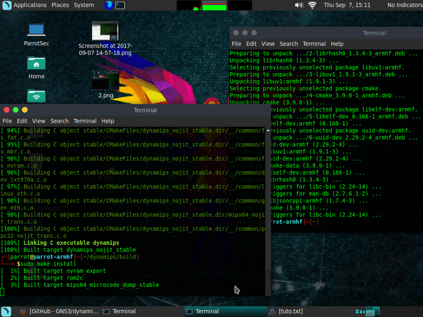Open Search menu in front Terminal

click(x=59, y=121)
